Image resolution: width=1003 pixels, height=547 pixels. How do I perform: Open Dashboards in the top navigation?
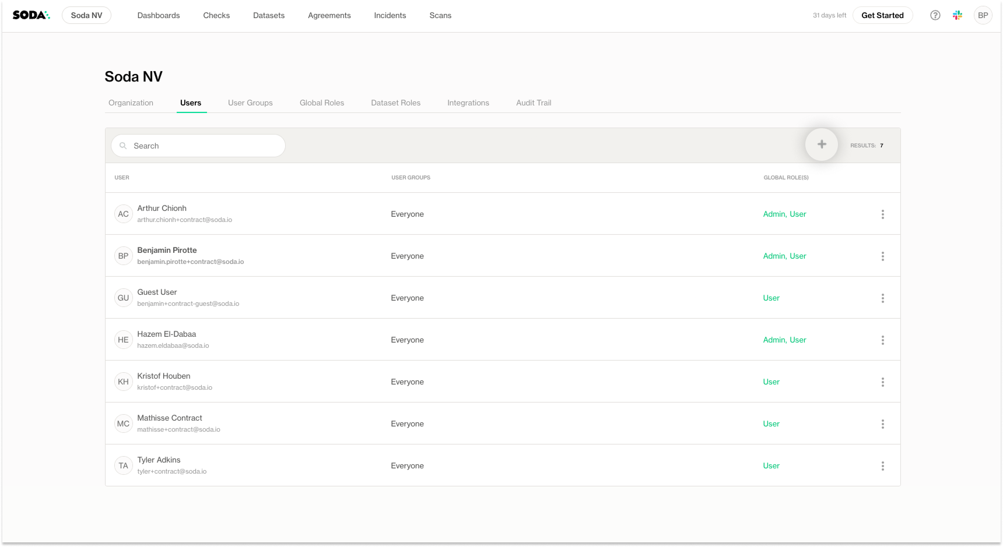[x=159, y=15]
